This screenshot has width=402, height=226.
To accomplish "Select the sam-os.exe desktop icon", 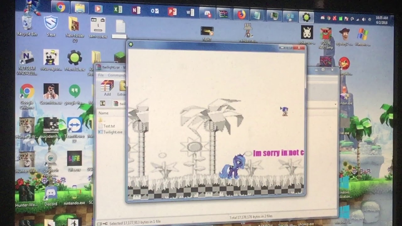I will pos(98,28).
